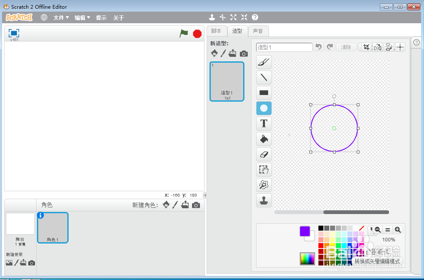Click the Undo arrow

click(x=319, y=47)
